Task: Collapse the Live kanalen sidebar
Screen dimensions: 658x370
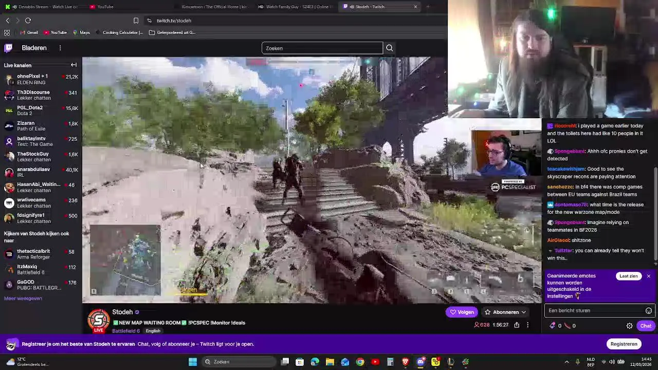Action: 74,65
